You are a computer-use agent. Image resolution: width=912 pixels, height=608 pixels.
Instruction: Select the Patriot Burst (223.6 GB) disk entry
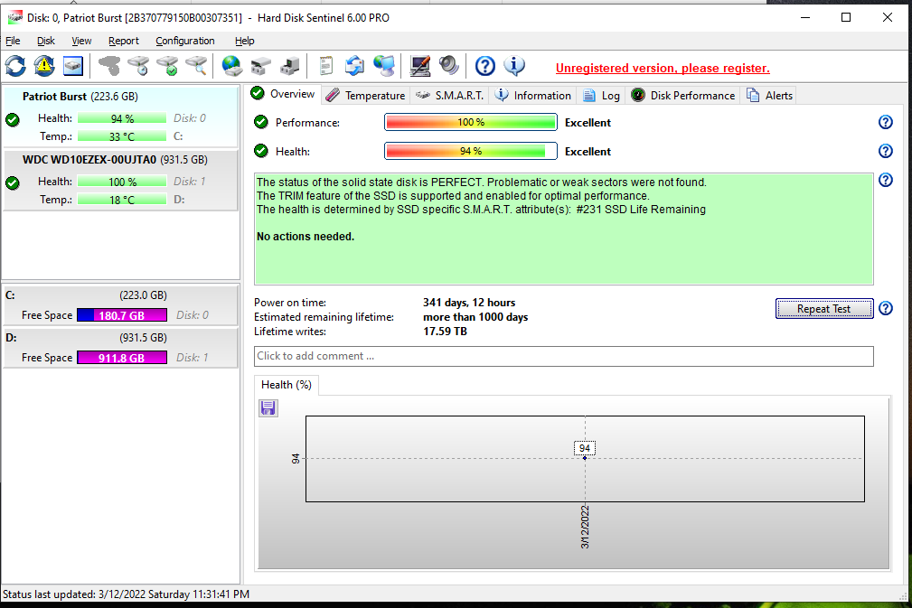[120, 117]
